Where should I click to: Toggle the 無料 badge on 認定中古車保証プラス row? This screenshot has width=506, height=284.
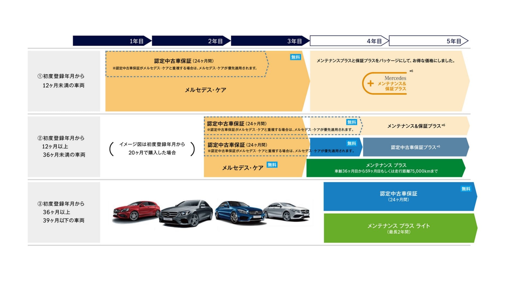[x=352, y=143]
